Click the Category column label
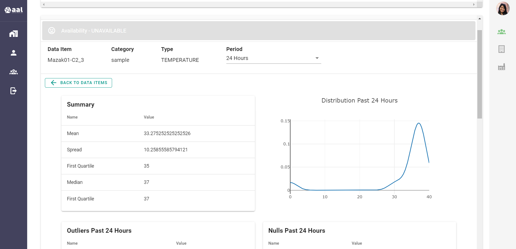Viewport: 516px width, 249px height. click(x=122, y=49)
